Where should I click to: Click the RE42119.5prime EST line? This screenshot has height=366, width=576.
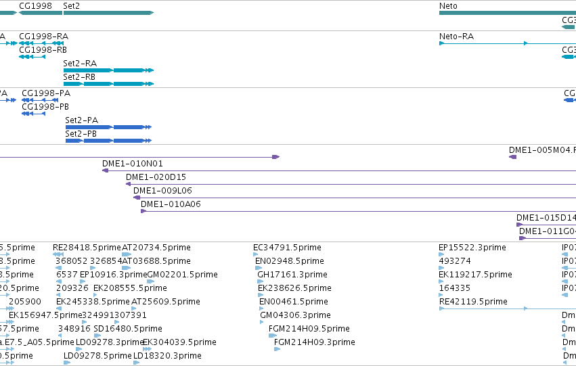point(508,308)
